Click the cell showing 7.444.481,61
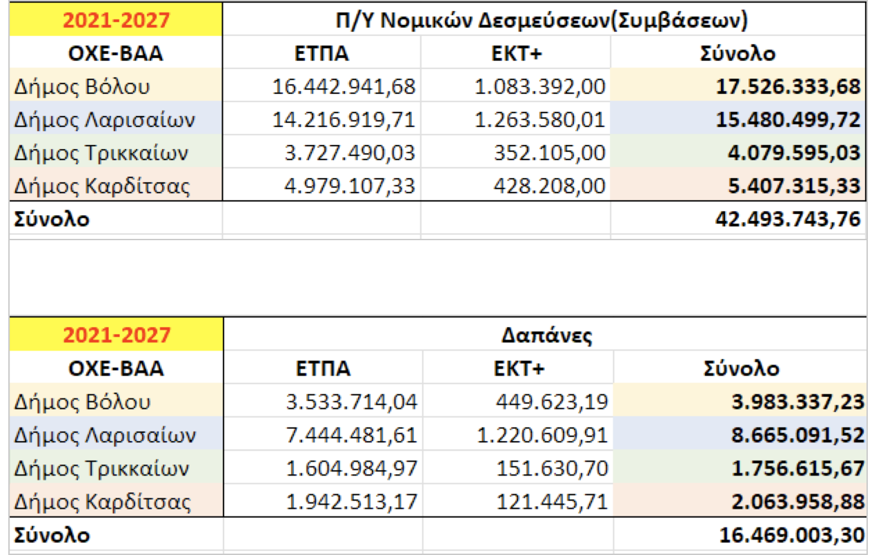The image size is (872, 555). click(351, 436)
